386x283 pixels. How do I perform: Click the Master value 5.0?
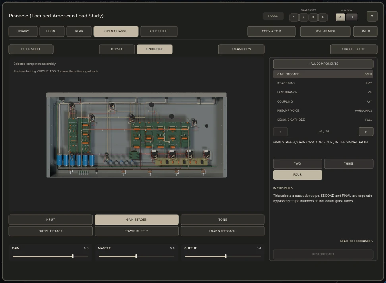172,248
